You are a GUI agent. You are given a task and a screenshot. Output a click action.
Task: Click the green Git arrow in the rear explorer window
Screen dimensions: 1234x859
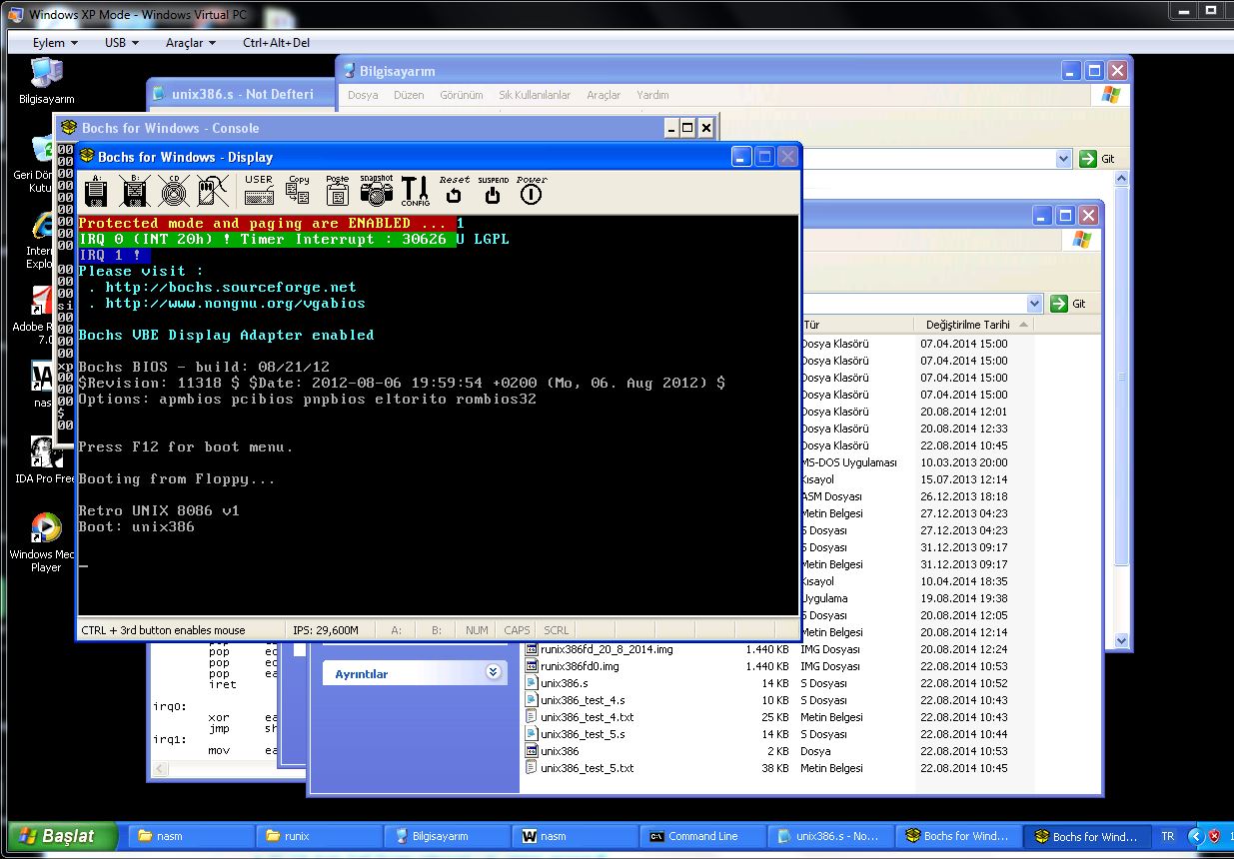pos(1059,304)
